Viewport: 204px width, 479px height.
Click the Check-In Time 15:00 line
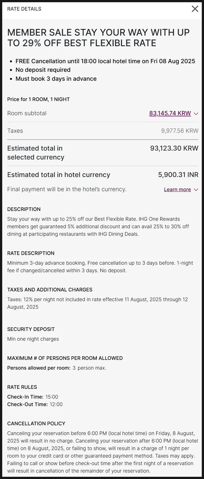click(x=33, y=397)
